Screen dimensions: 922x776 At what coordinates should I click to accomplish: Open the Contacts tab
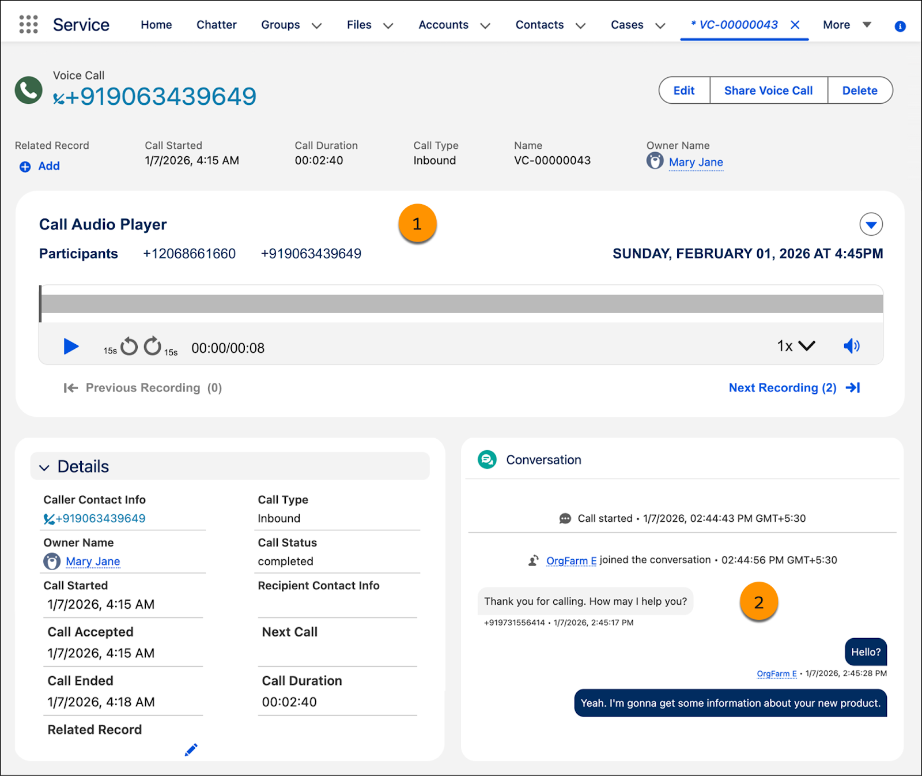(x=539, y=25)
